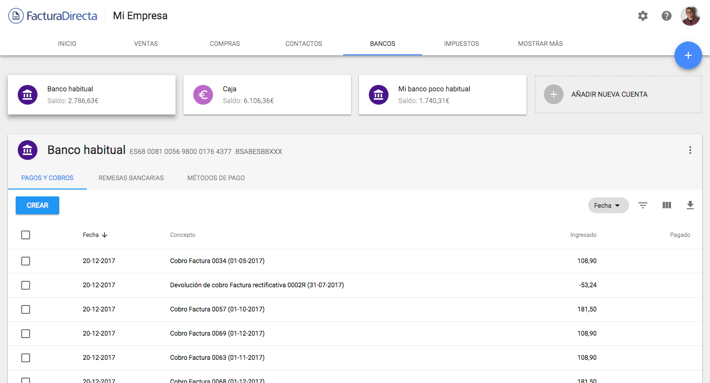
Task: Sort by the Fecha column header arrow
Action: tap(105, 235)
